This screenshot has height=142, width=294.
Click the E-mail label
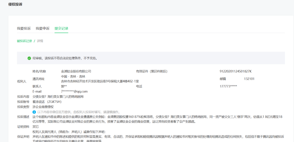pyautogui.click(x=37, y=92)
